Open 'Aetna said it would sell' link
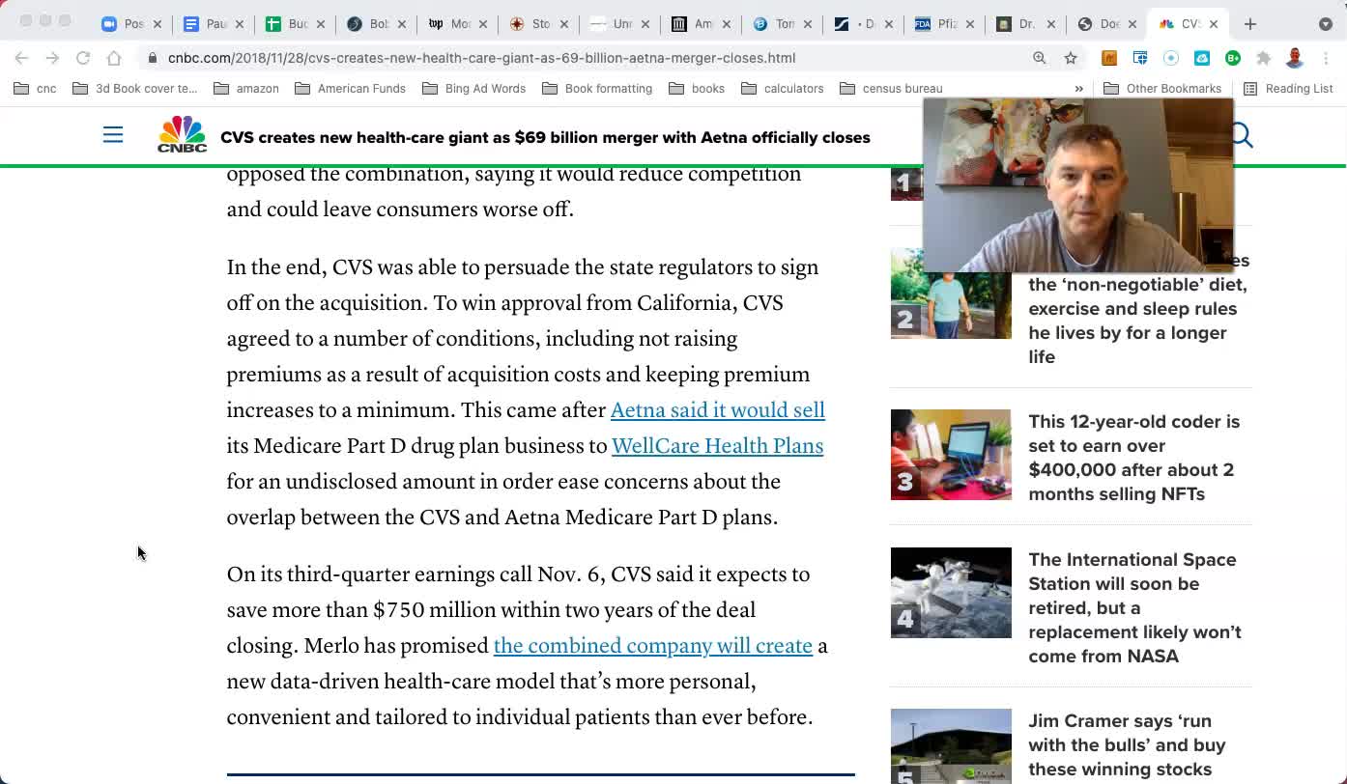1347x784 pixels. [x=718, y=410]
